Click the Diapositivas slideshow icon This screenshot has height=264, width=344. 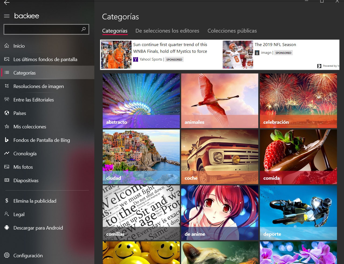[x=7, y=180]
